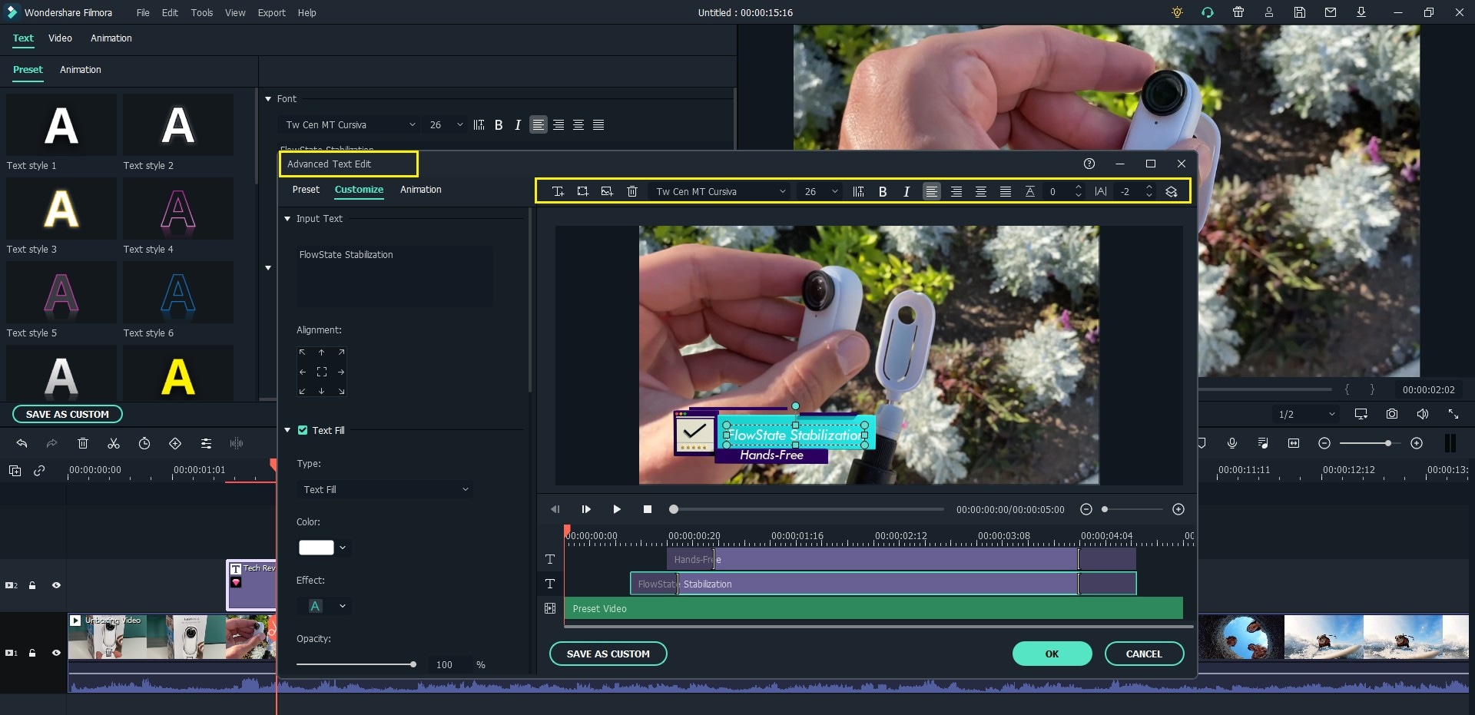This screenshot has width=1475, height=715.
Task: Stop the Advanced Text Edit preview
Action: pyautogui.click(x=648, y=509)
